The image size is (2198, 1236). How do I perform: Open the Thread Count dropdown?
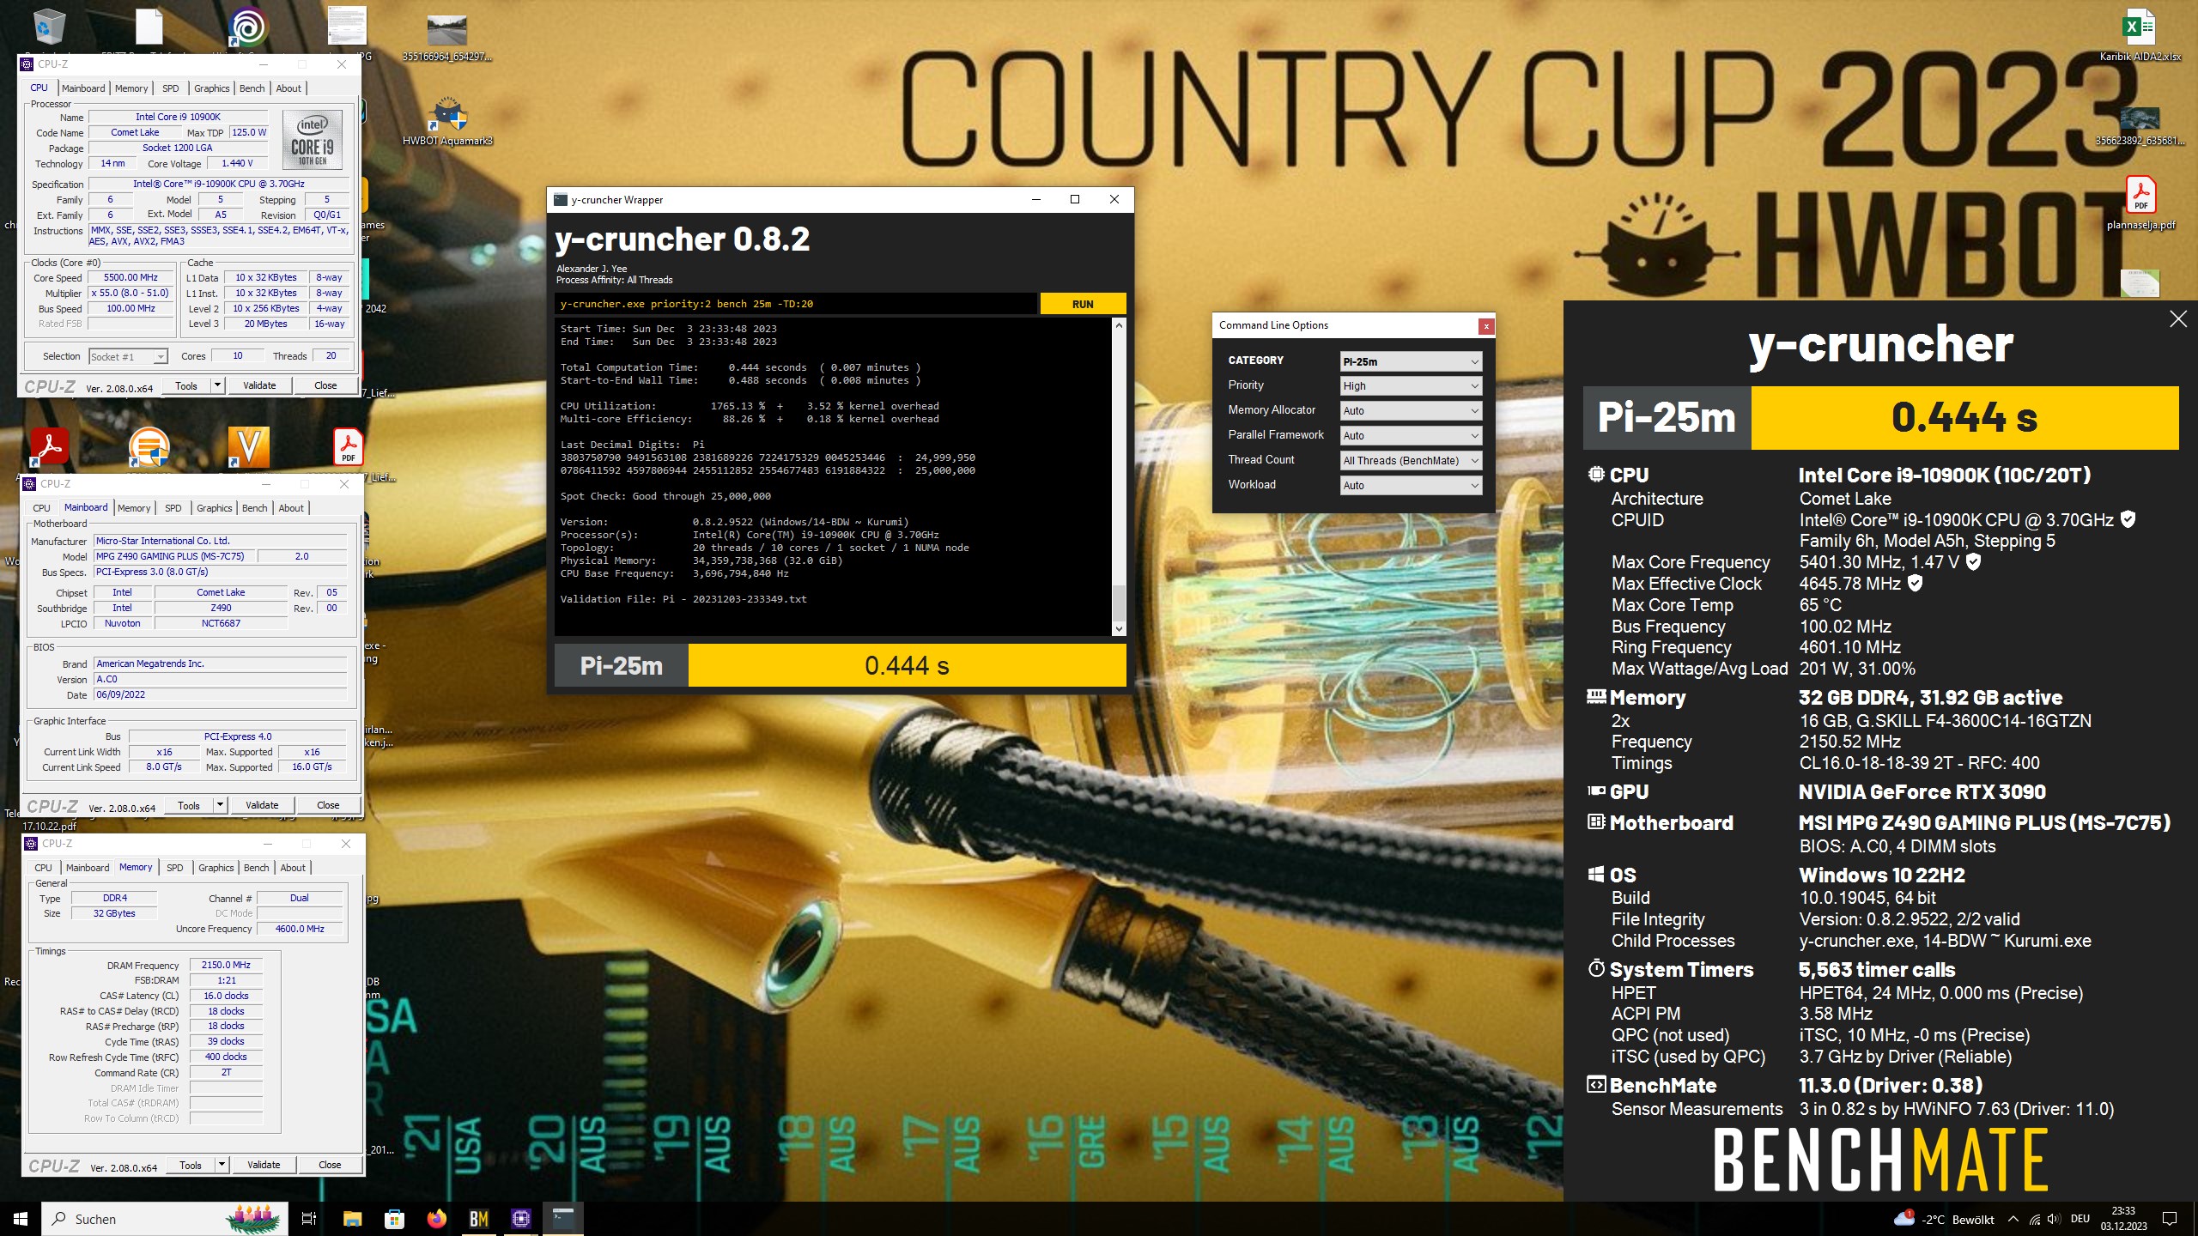[x=1411, y=461]
